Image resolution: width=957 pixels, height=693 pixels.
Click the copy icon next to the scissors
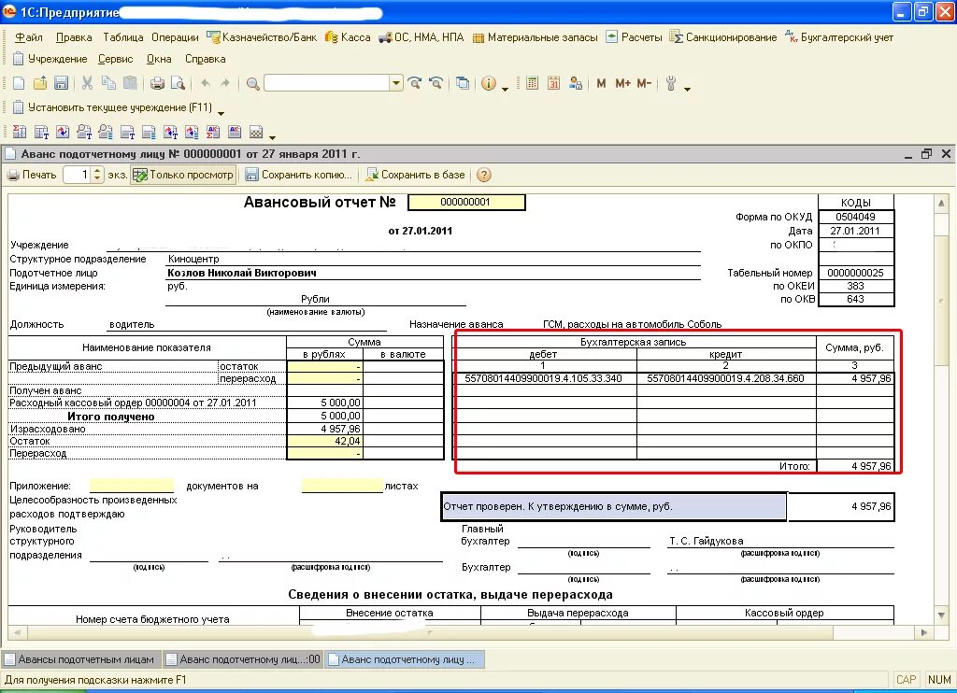coord(108,83)
